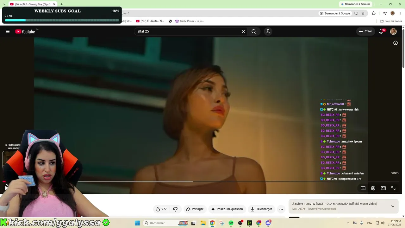This screenshot has width=405, height=228.
Task: Open the Créer menu button
Action: pos(365,31)
